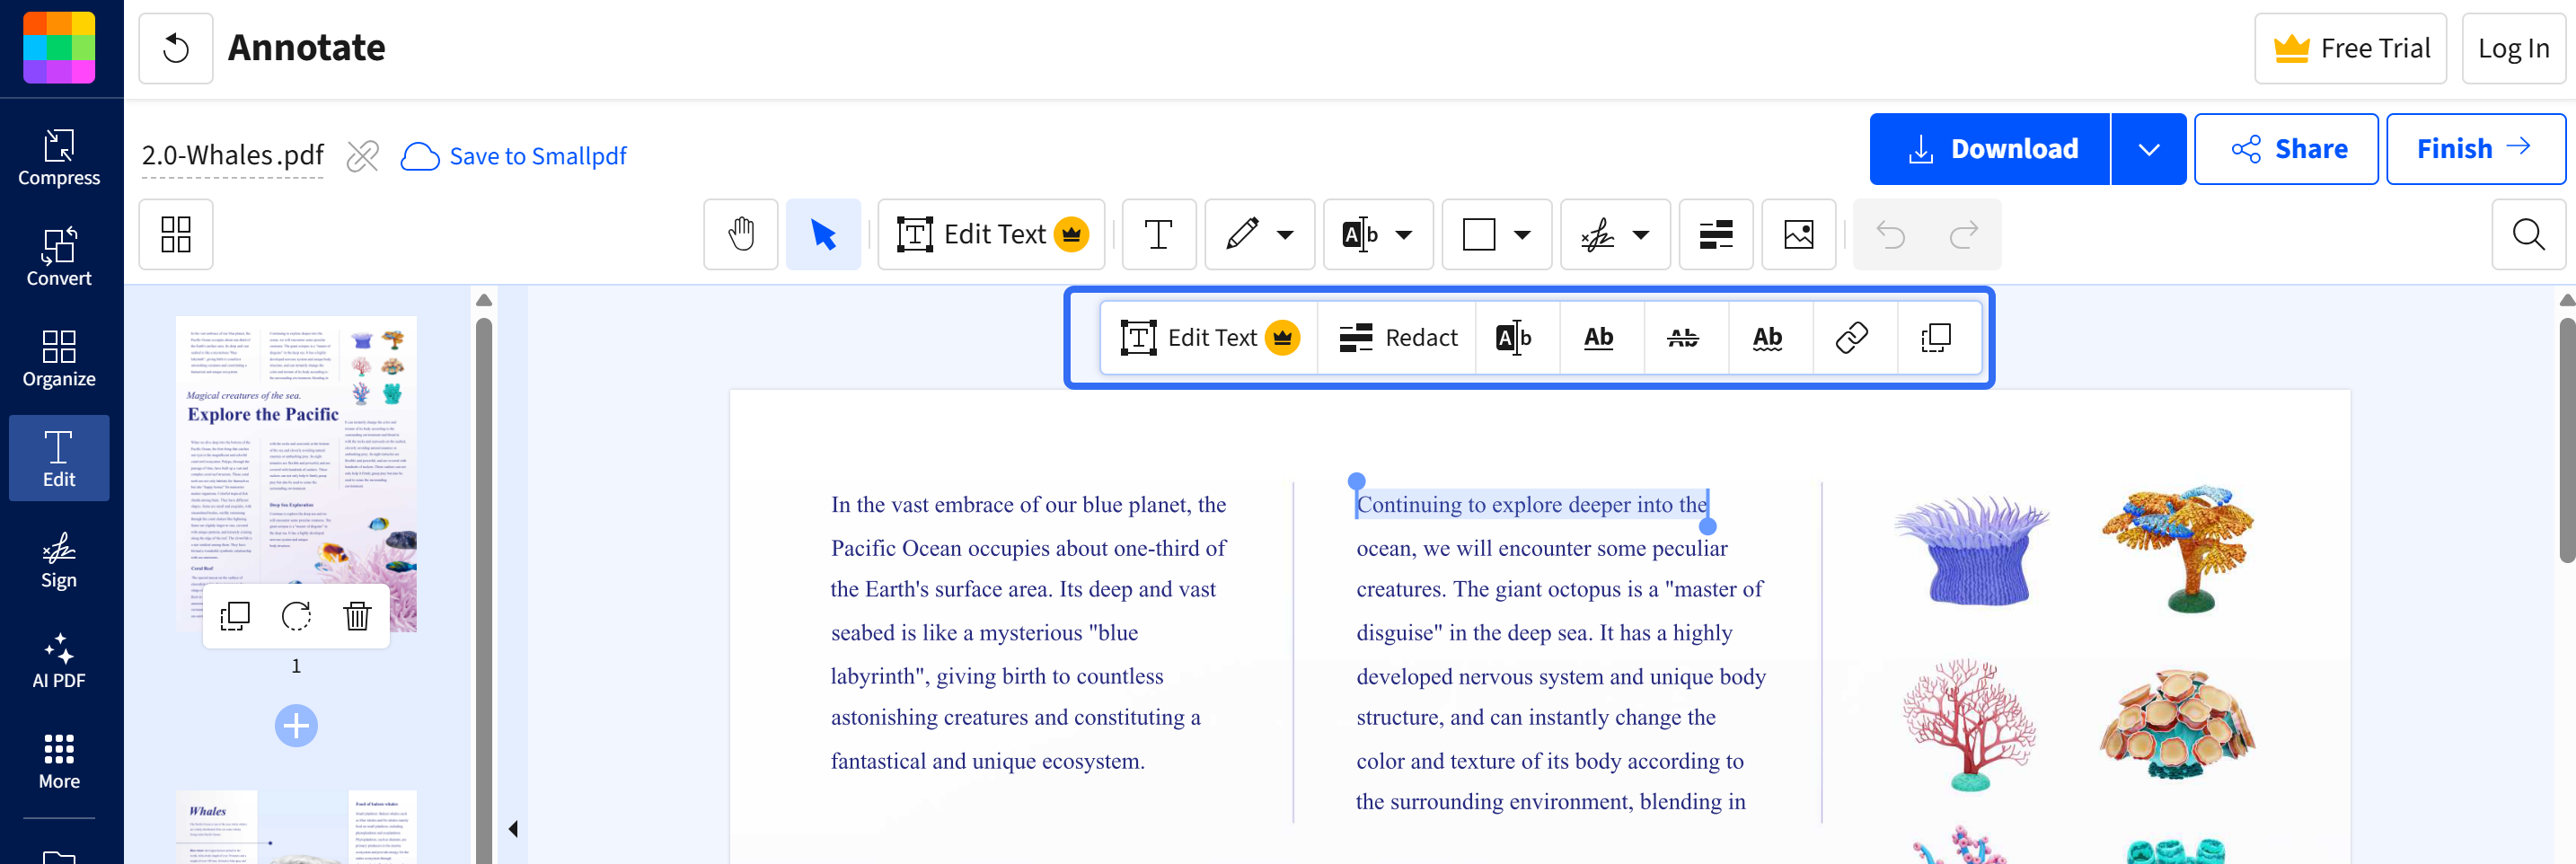The image size is (2576, 864).
Task: Click the Log In button
Action: click(2513, 48)
